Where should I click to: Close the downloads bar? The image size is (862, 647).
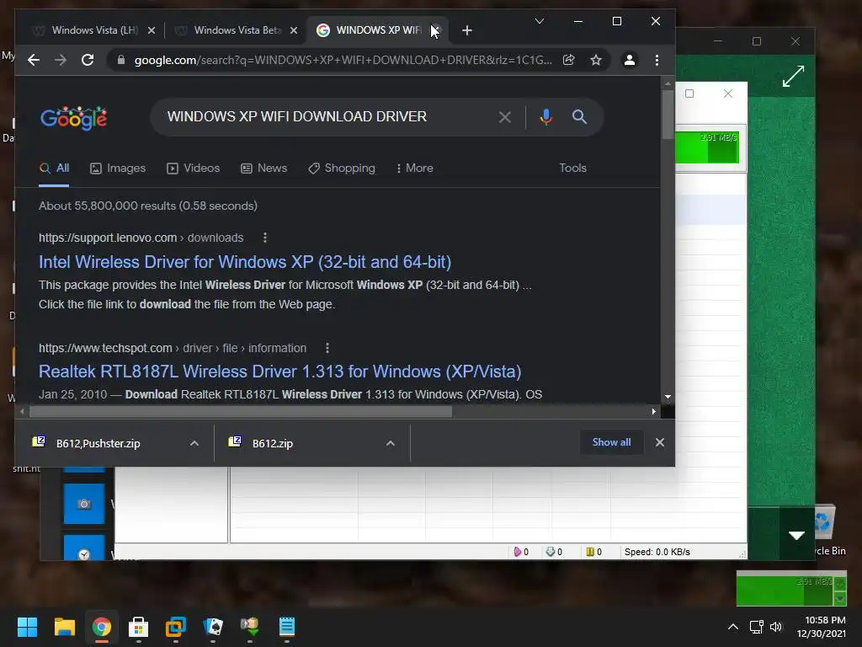[x=660, y=442]
